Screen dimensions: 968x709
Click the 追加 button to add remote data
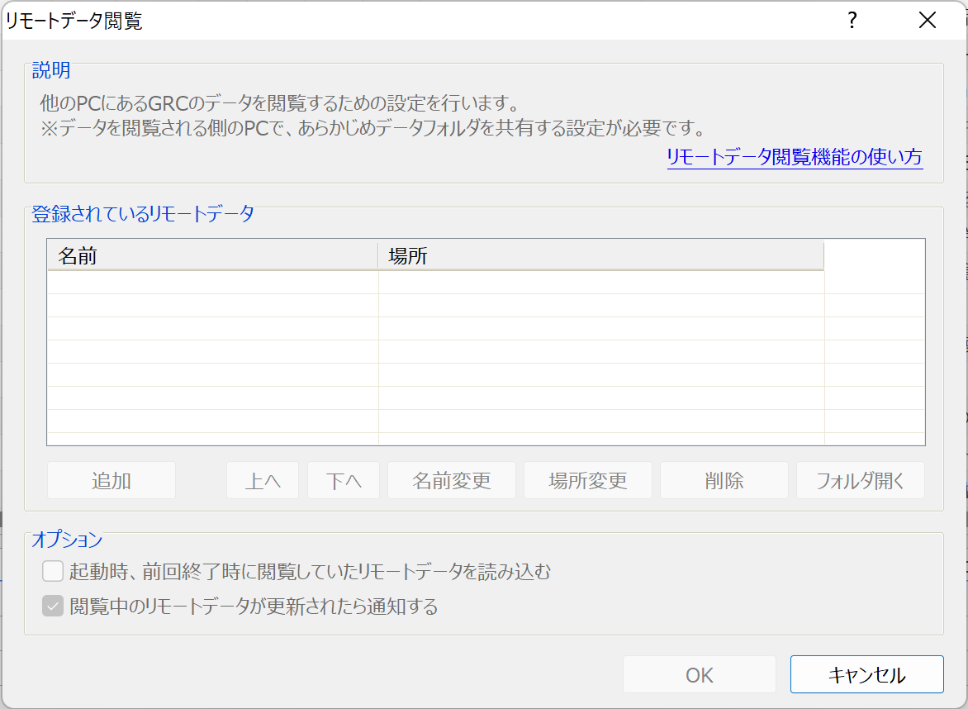[111, 479]
